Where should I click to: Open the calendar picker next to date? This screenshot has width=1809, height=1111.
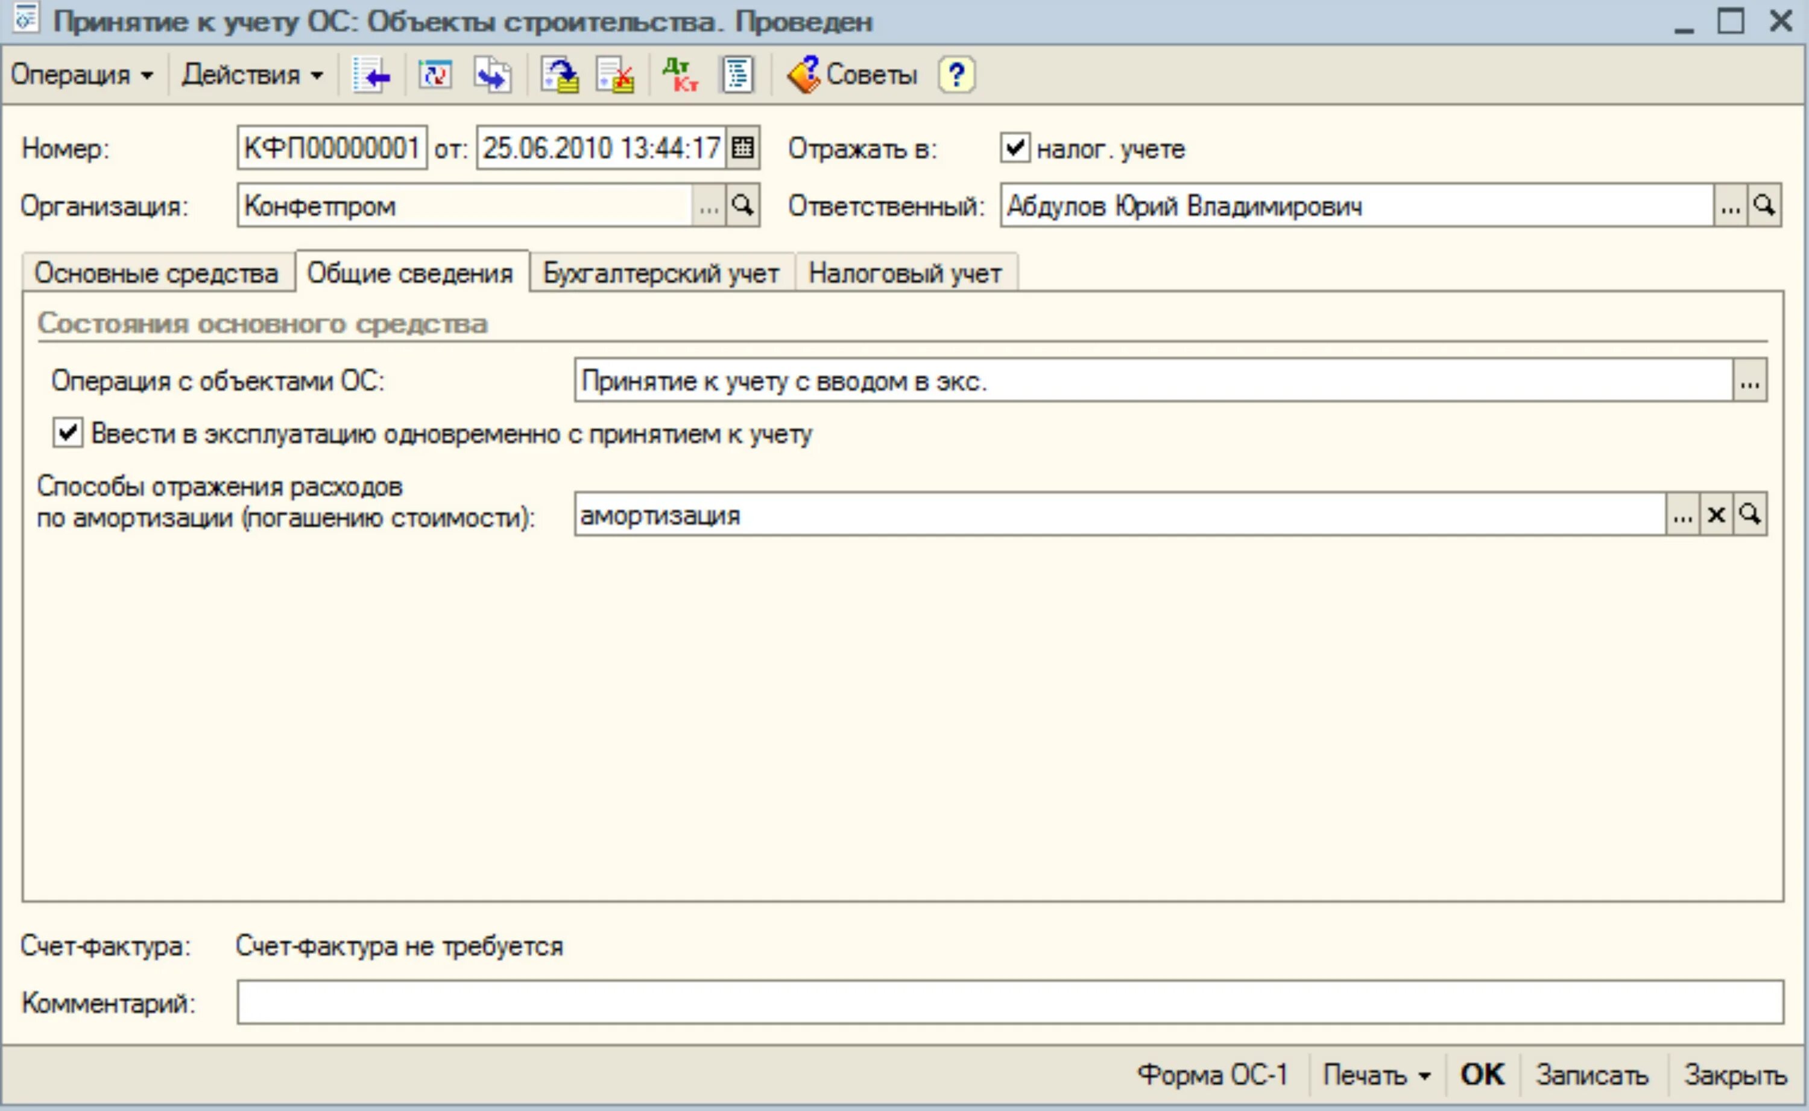[743, 148]
